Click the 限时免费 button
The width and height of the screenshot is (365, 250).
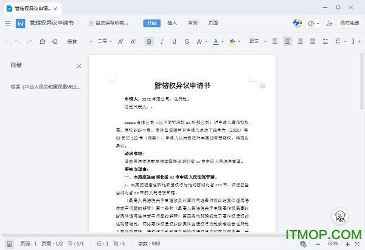[x=349, y=23]
